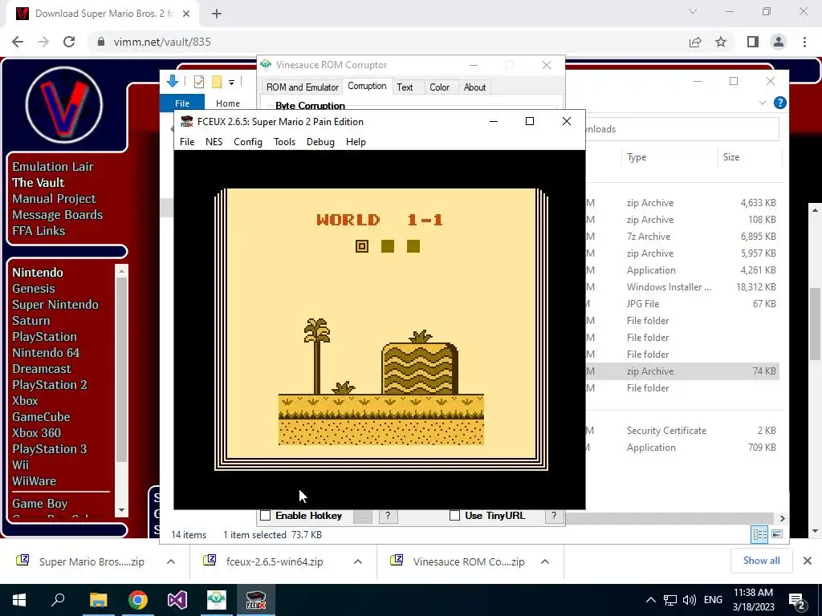Image resolution: width=822 pixels, height=616 pixels.
Task: Click Chrome back arrow
Action: (x=18, y=42)
